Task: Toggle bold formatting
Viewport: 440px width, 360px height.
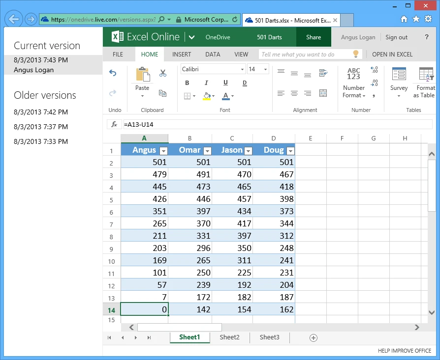Action: pyautogui.click(x=187, y=82)
